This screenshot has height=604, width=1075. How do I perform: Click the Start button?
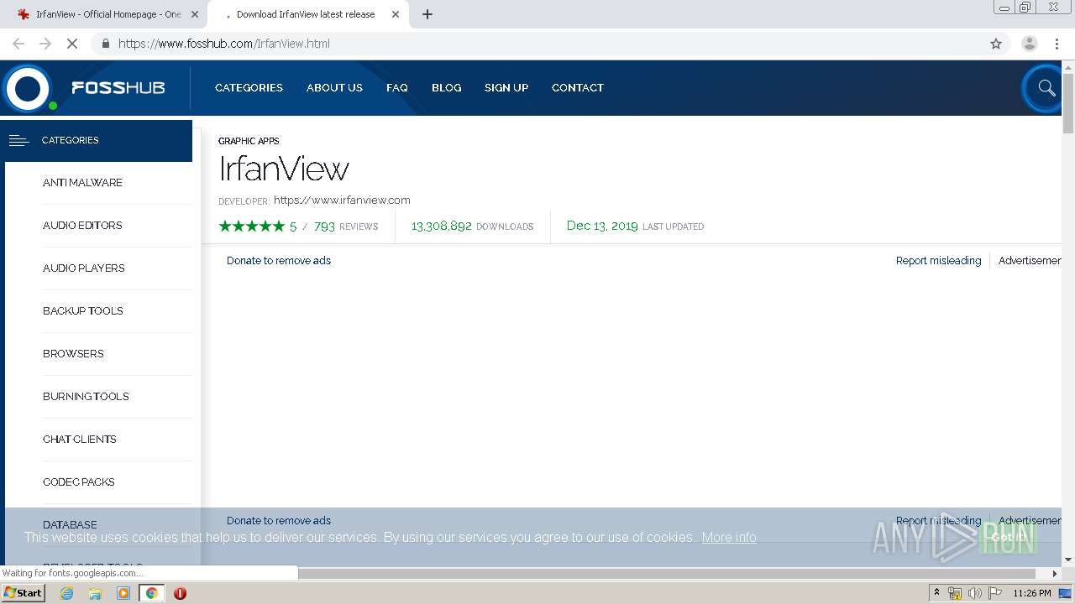[x=23, y=593]
